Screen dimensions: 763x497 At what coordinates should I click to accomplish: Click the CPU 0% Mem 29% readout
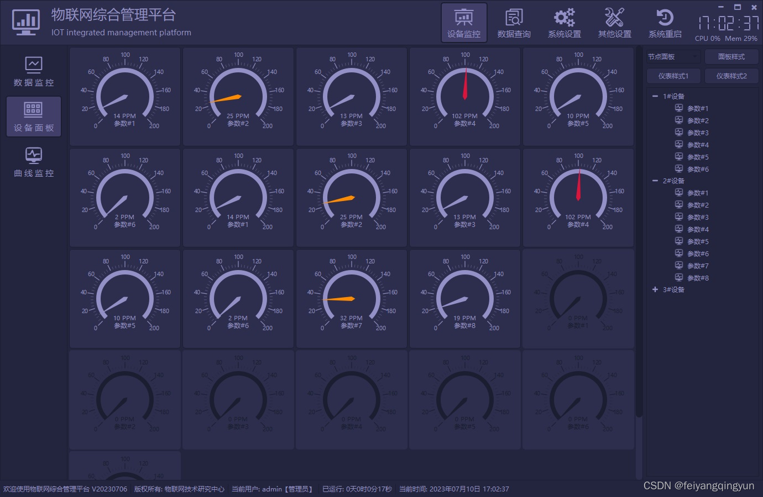pyautogui.click(x=726, y=39)
